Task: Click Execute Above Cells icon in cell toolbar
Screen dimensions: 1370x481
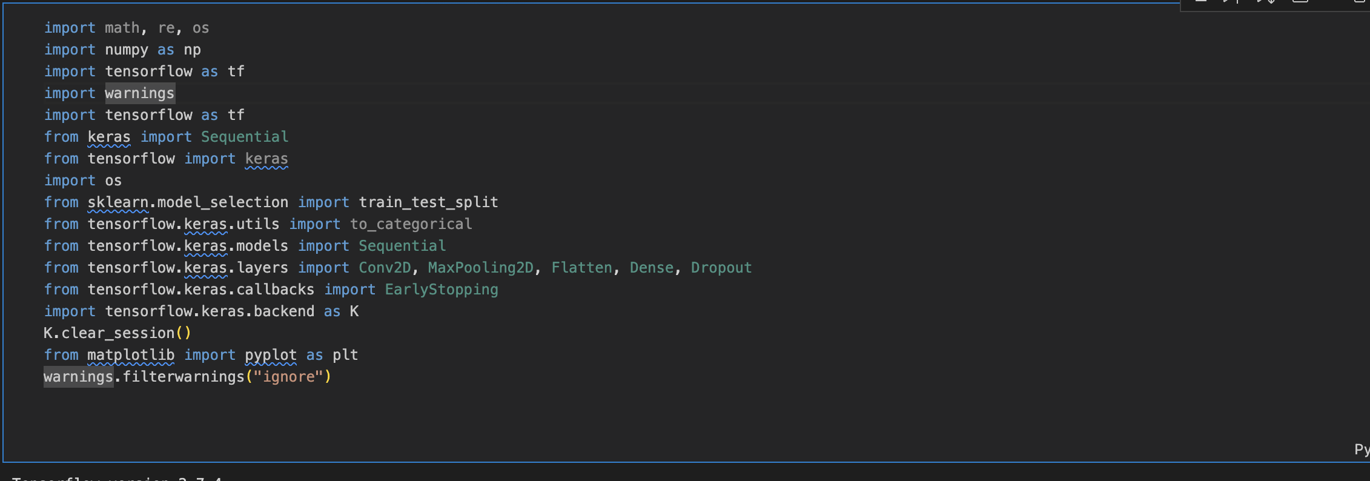Action: pos(1232,2)
